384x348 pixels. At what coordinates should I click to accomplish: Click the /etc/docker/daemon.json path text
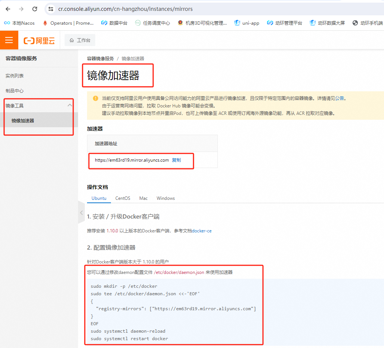179,272
